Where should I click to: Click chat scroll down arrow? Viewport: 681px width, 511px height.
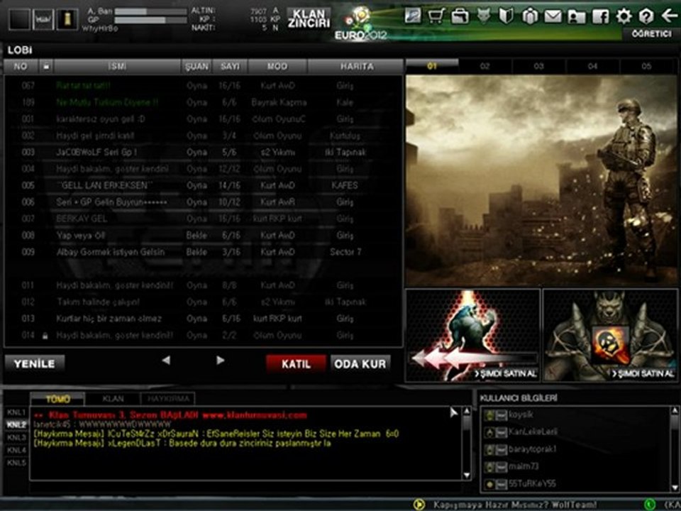(x=467, y=475)
